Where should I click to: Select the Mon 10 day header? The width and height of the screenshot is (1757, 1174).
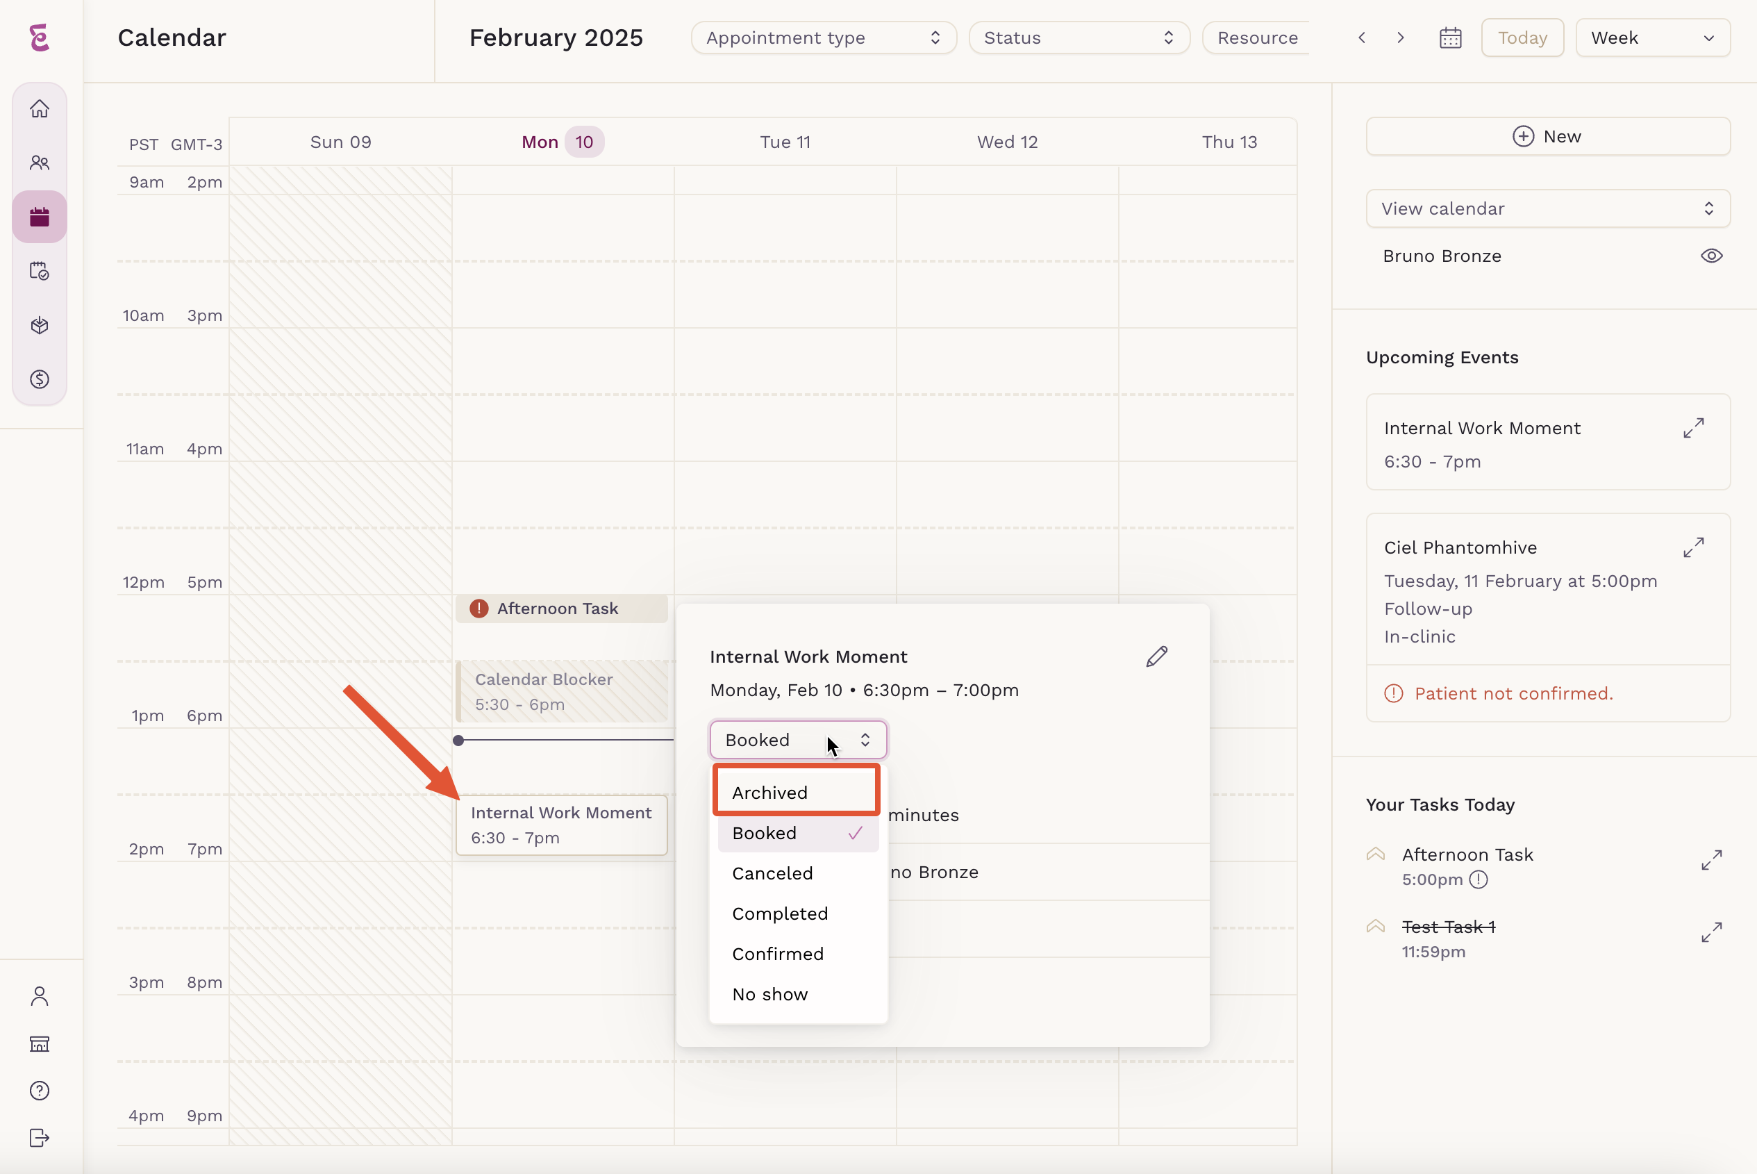coord(563,142)
